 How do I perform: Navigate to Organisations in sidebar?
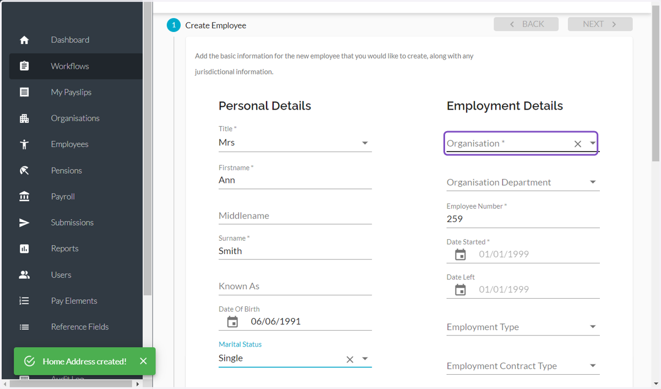coord(75,118)
